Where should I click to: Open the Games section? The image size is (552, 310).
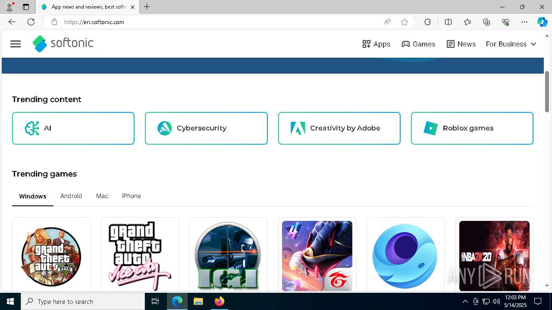pos(418,44)
